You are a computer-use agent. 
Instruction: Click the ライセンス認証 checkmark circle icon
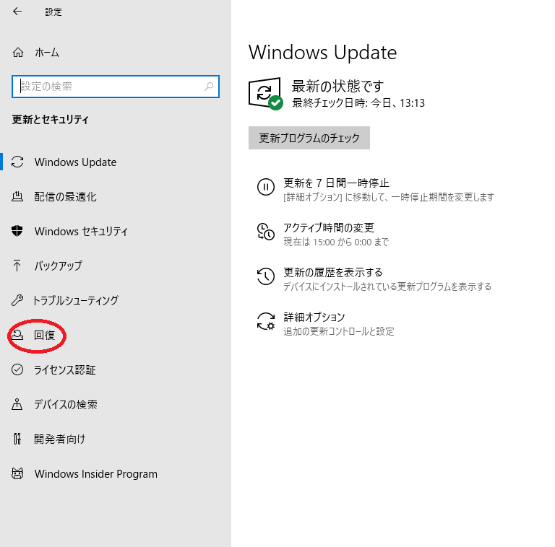click(17, 369)
